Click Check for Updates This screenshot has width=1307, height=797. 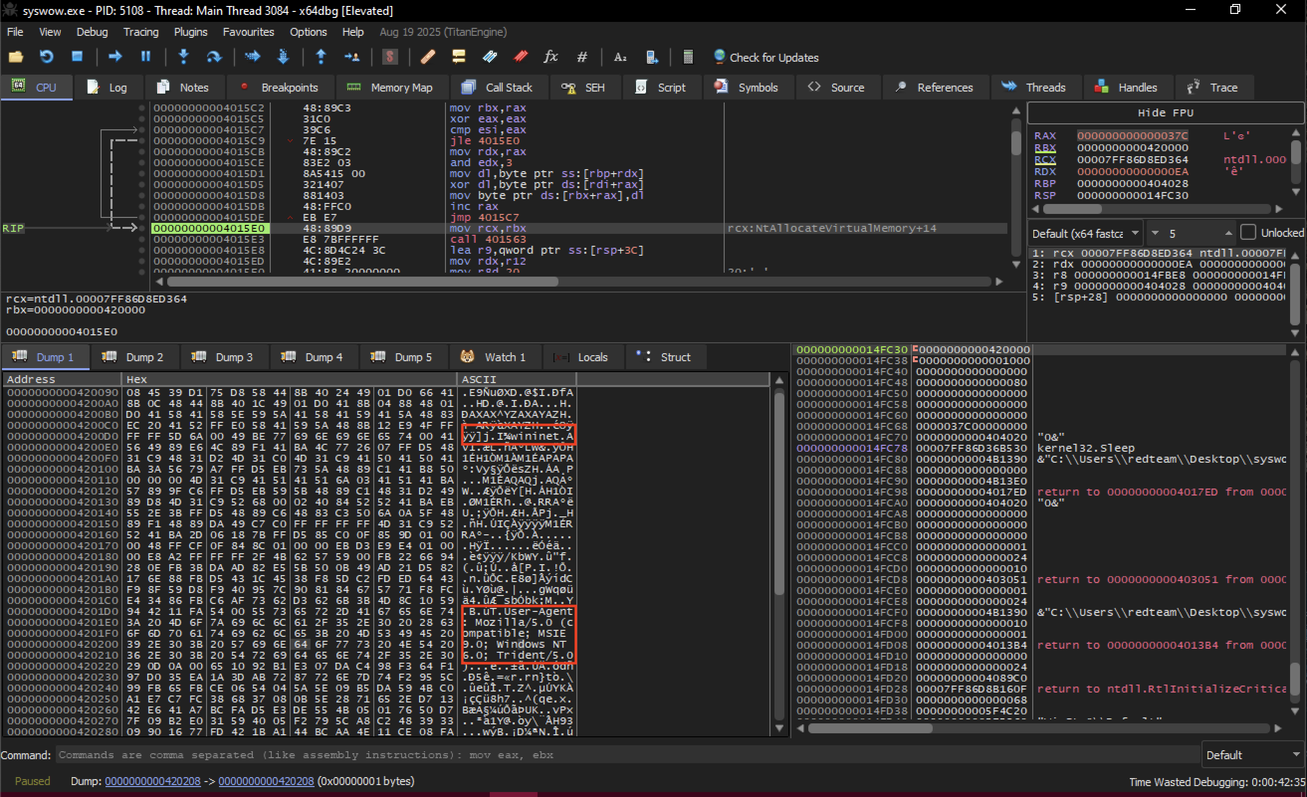pyautogui.click(x=766, y=57)
